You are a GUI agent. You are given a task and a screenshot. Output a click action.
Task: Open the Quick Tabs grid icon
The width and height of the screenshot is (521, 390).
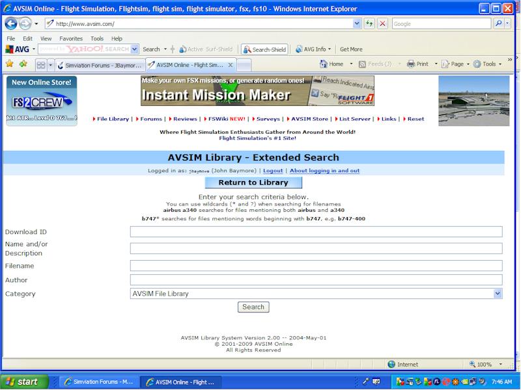[x=40, y=65]
